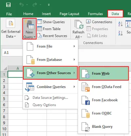Click the From Database icon
131x136 pixels.
(x=31, y=60)
